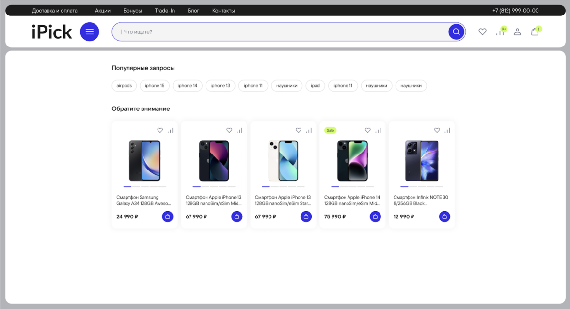The image size is (570, 309).
Task: Select the airpods popular query chip
Action: coord(124,86)
